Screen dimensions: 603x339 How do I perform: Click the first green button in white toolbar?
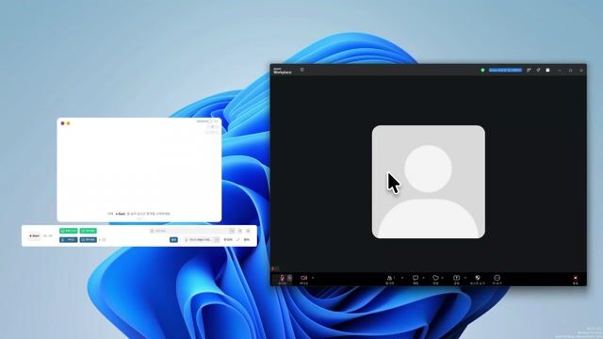point(69,231)
